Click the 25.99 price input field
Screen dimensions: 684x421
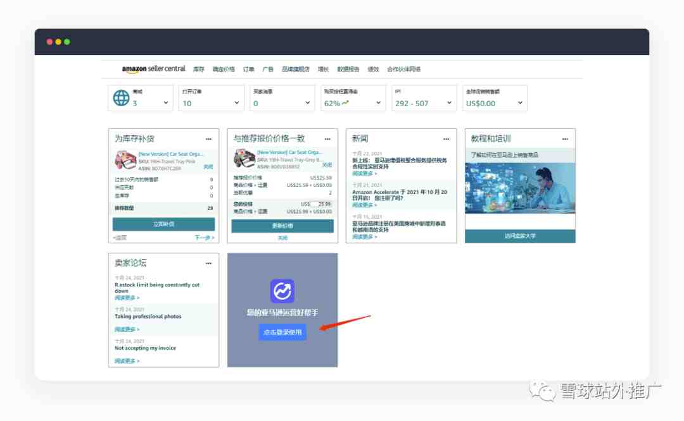322,204
